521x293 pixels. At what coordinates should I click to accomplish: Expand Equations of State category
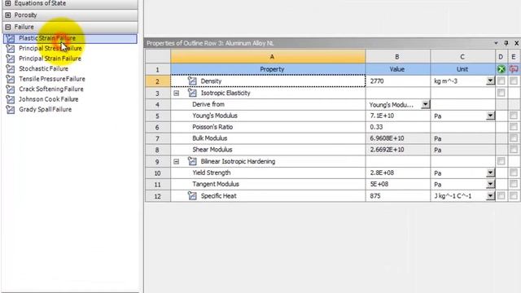[8, 3]
